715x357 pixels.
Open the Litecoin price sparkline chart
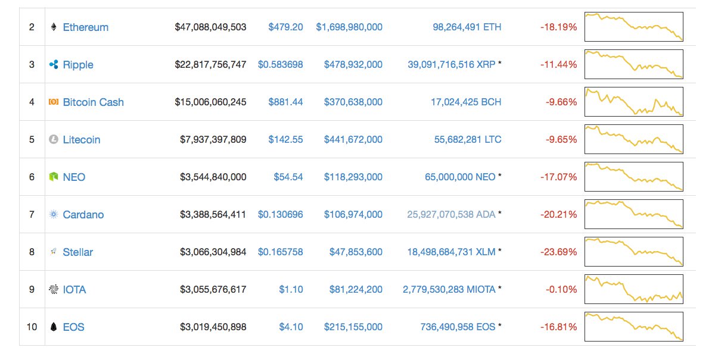click(x=634, y=139)
